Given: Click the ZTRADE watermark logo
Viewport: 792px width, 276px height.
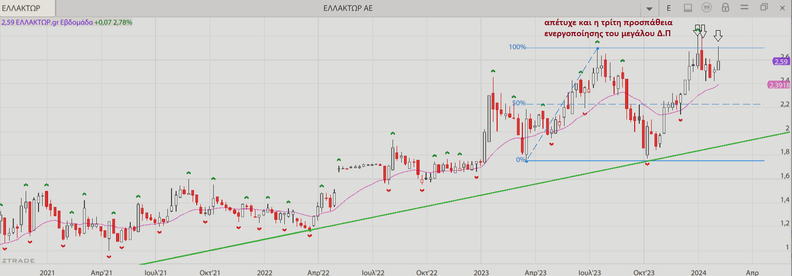Looking at the screenshot, I should pos(18,260).
